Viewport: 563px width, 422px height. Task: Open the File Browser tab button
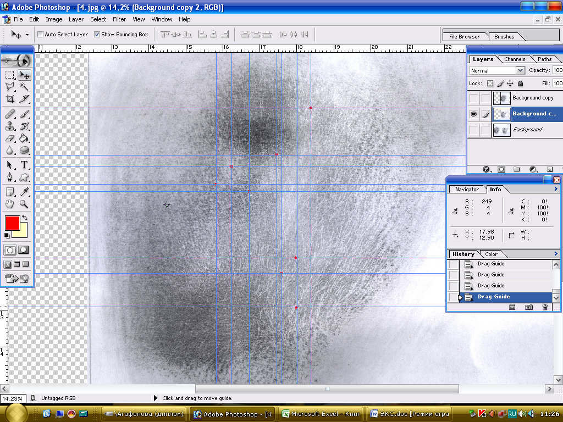click(x=465, y=37)
